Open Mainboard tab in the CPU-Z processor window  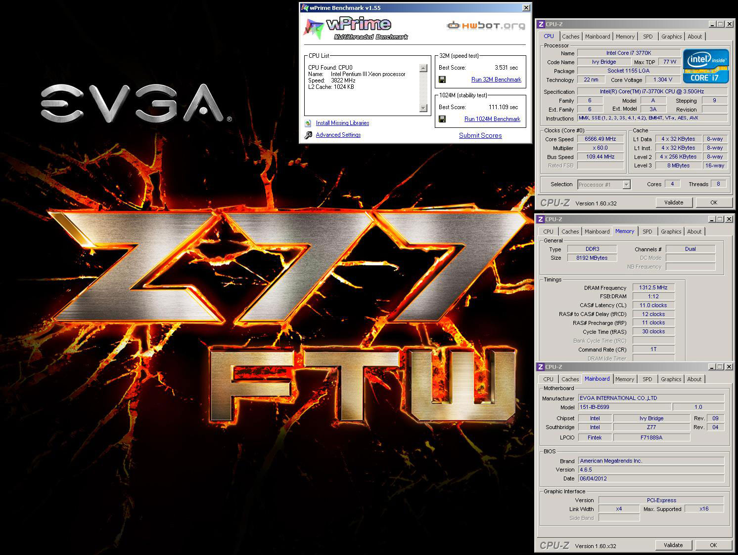pyautogui.click(x=598, y=37)
